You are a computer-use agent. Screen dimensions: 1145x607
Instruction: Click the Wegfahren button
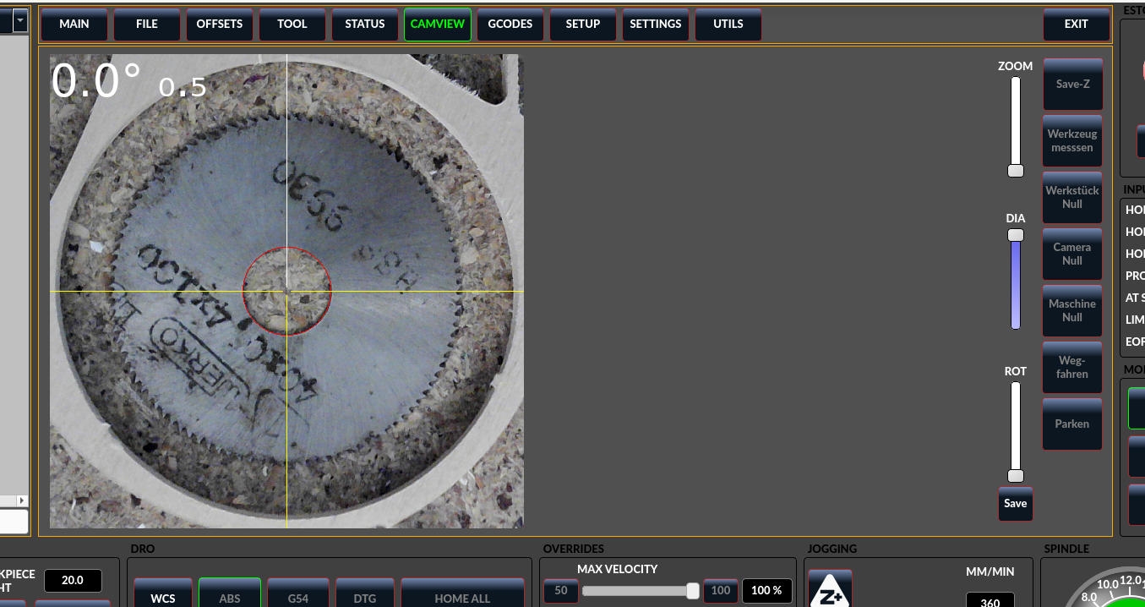(1072, 367)
